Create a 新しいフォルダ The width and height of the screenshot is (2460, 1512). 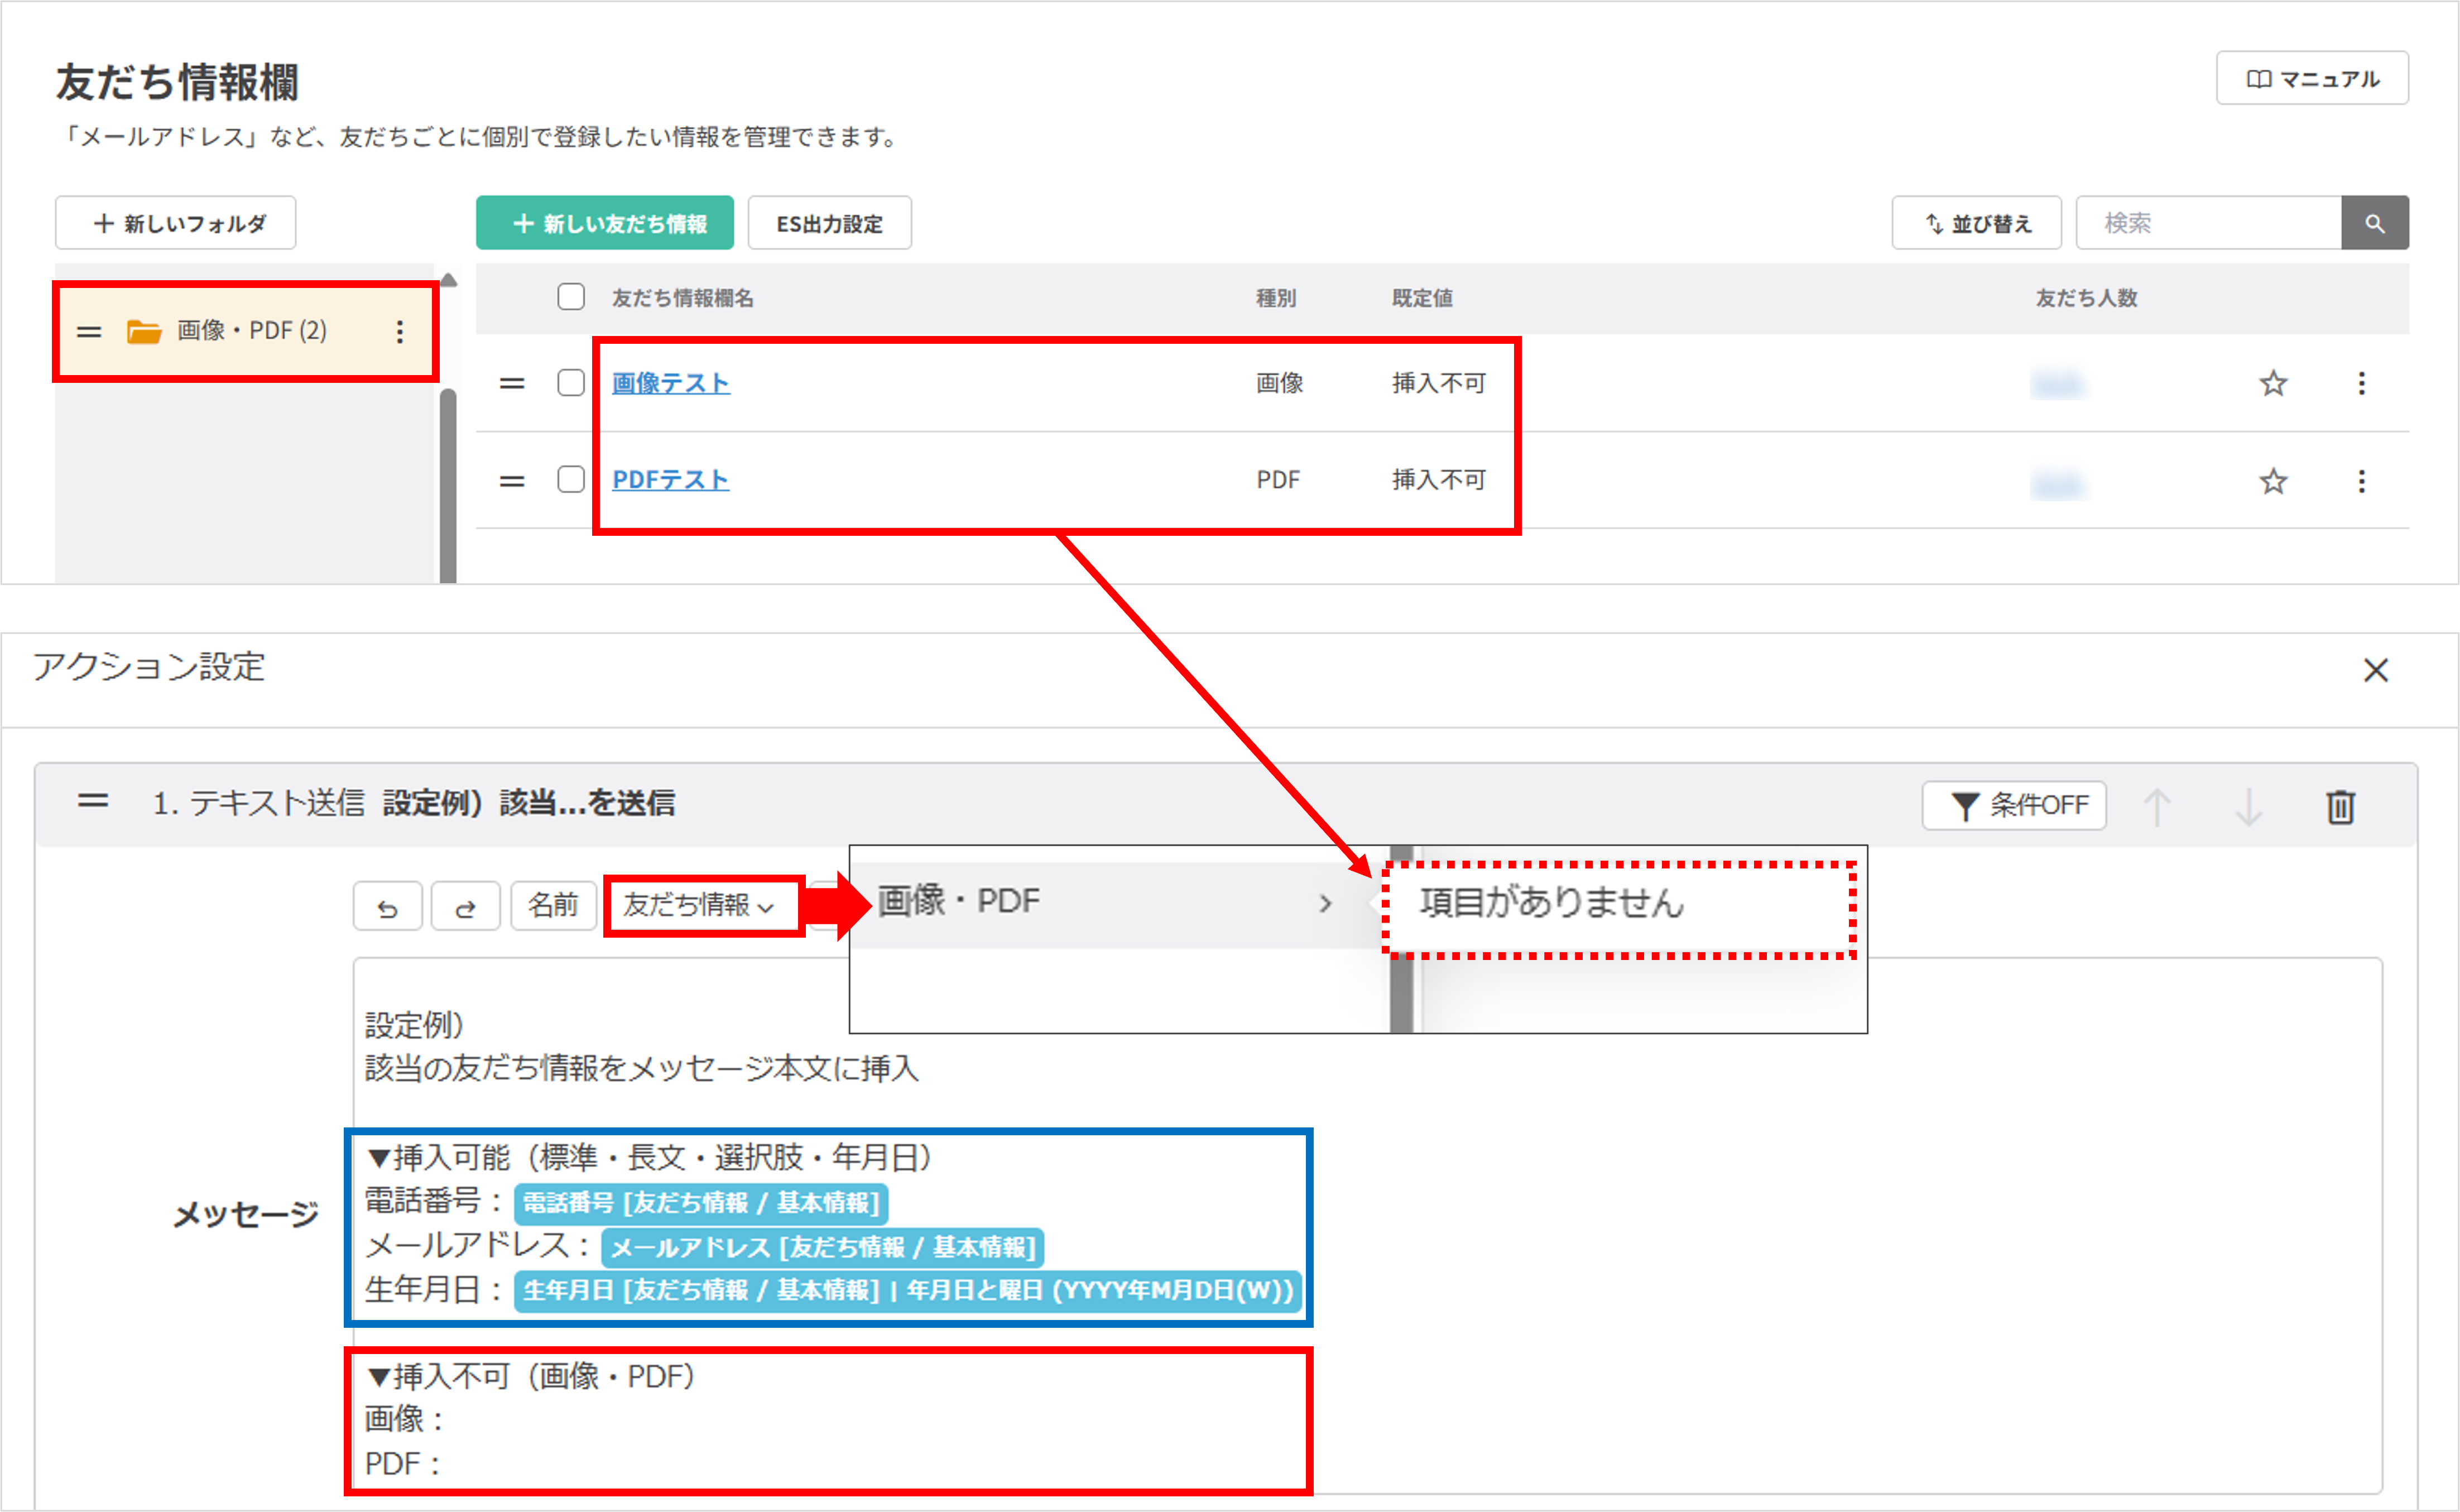(x=175, y=222)
